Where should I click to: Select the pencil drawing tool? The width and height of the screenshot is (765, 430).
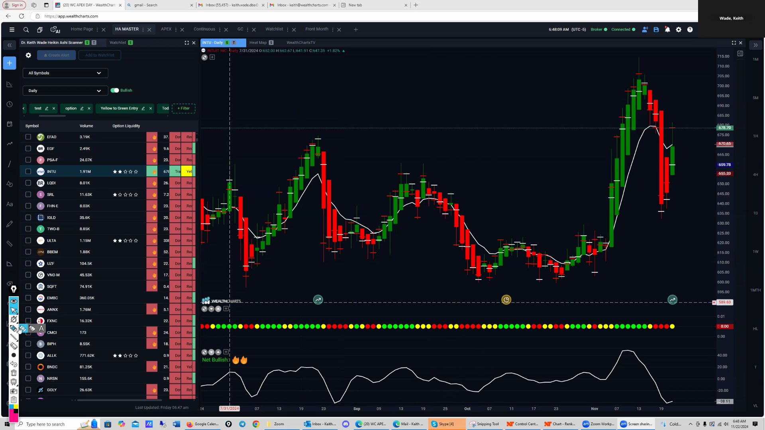[10, 224]
